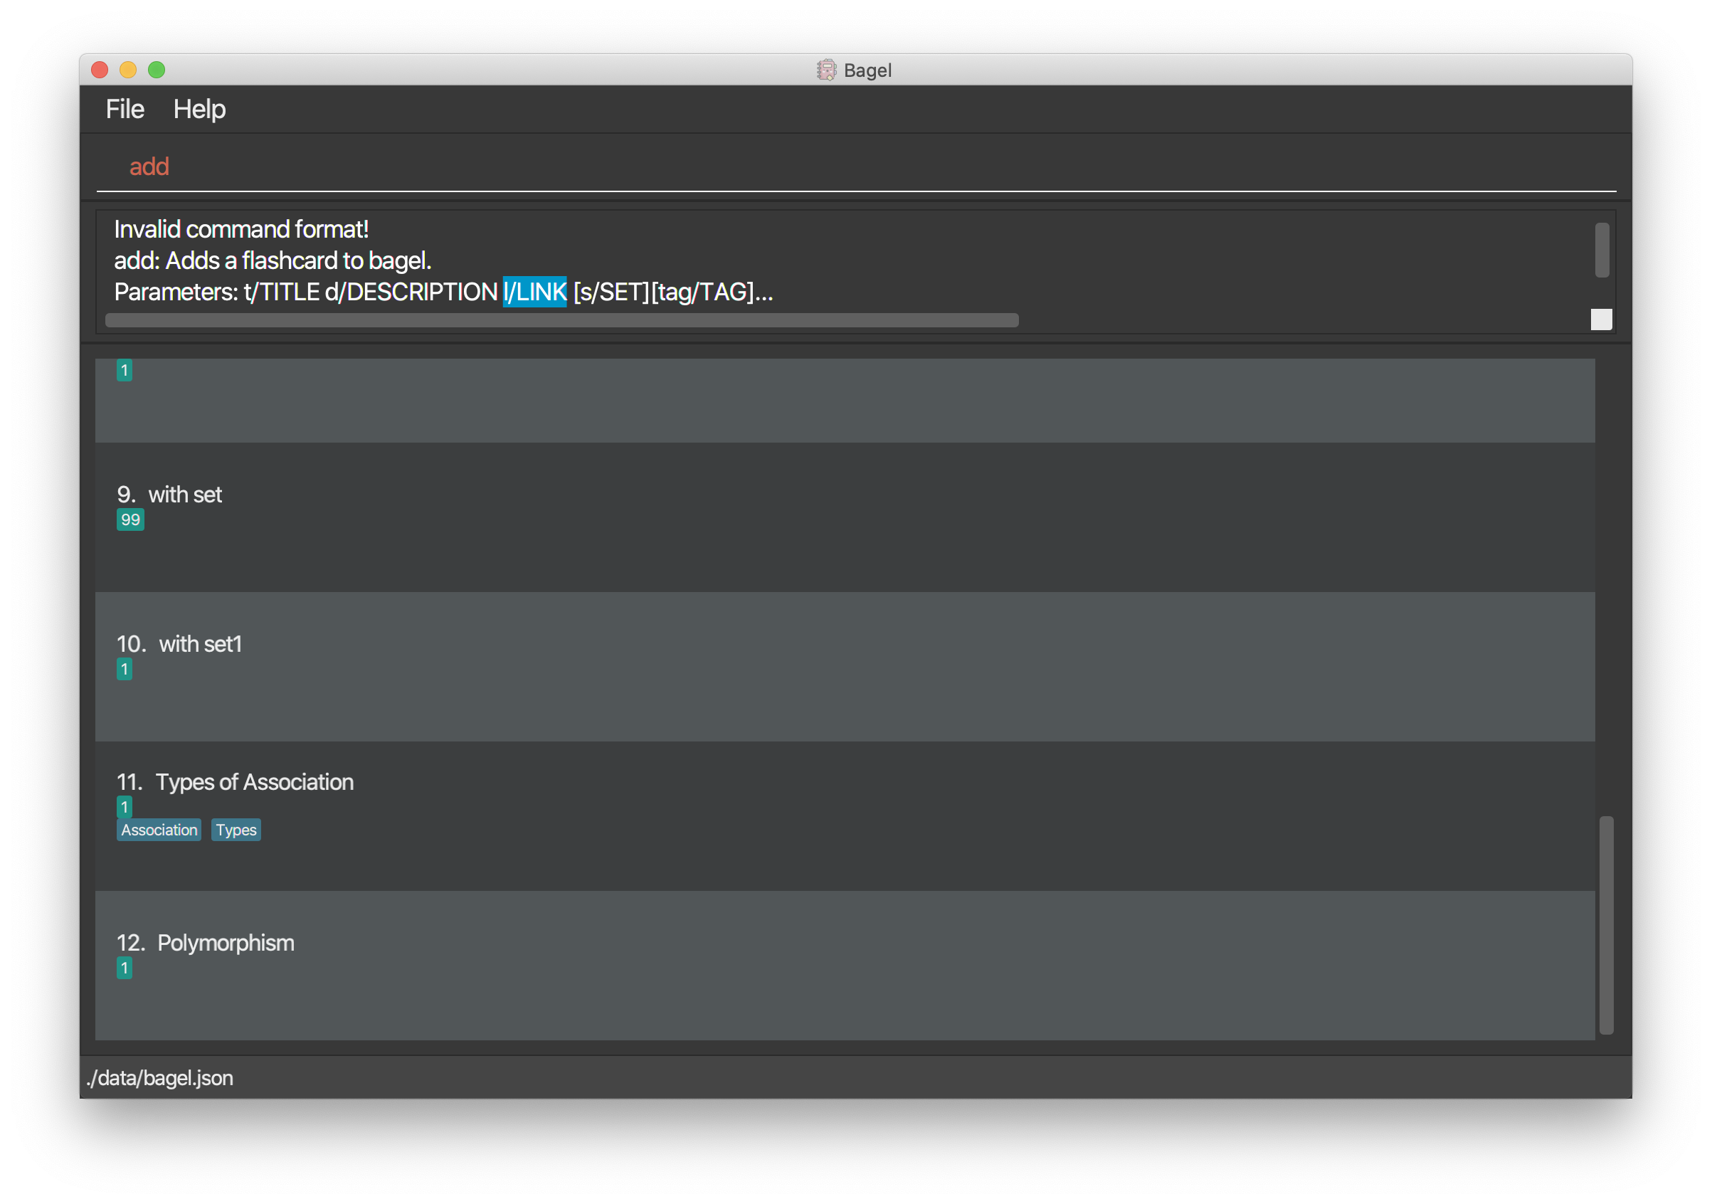The width and height of the screenshot is (1712, 1204).
Task: Click set badge '1' under 'with set1'
Action: pyautogui.click(x=125, y=670)
